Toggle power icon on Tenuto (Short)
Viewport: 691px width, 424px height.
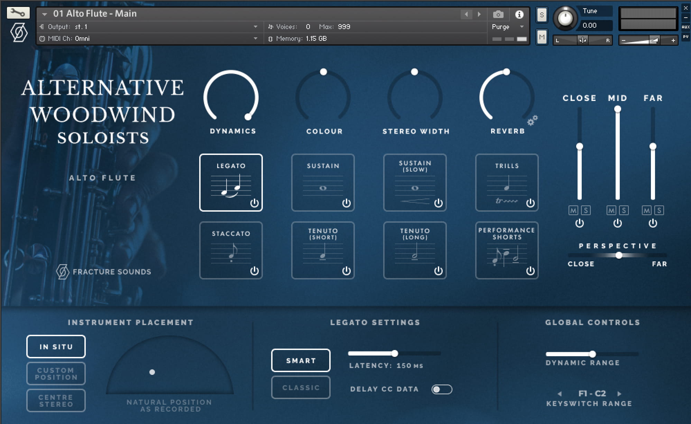point(347,271)
